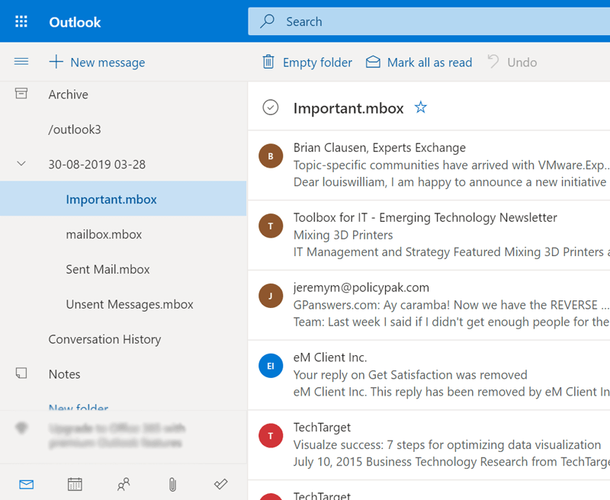Click the Archive folder icon

[21, 93]
